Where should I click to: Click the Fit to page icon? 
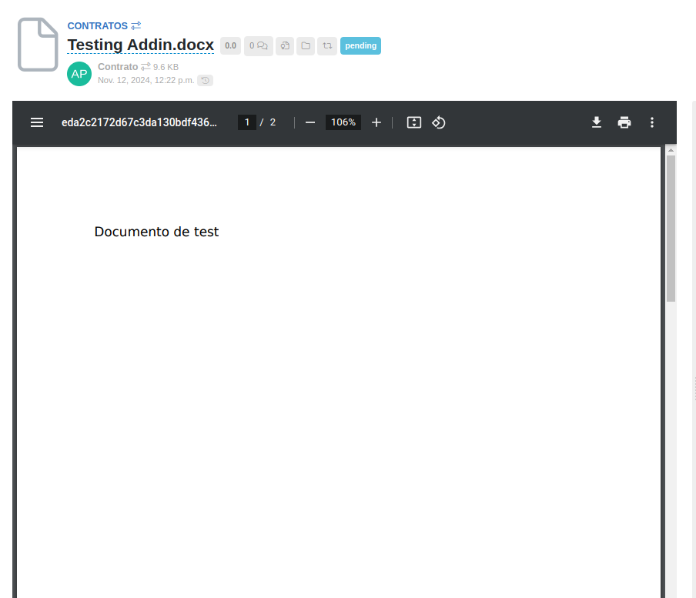(x=414, y=122)
